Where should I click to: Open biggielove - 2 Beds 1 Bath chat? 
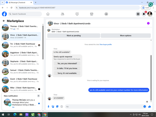coord(21,54)
